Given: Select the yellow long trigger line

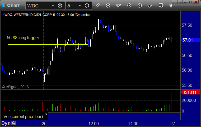Looking at the screenshot, I should [x=48, y=44].
